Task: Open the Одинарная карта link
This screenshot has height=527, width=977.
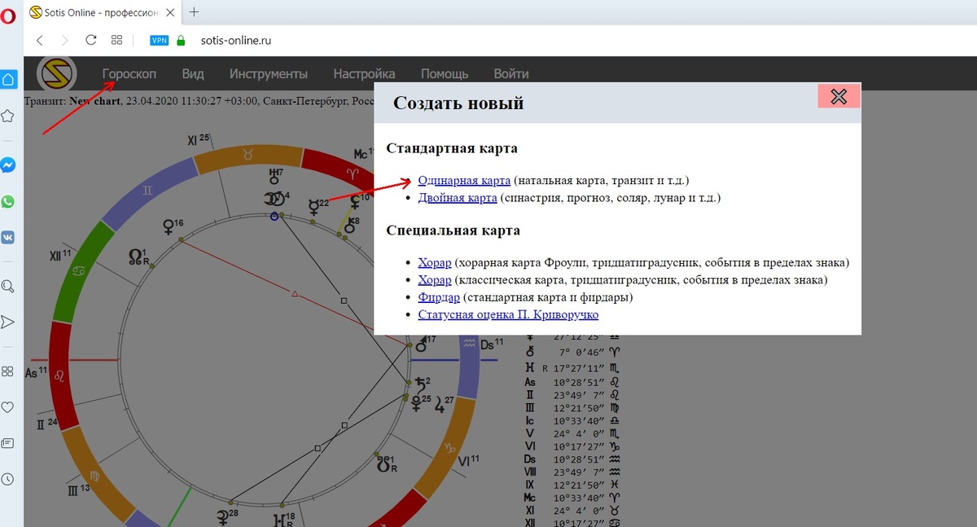Action: tap(464, 180)
